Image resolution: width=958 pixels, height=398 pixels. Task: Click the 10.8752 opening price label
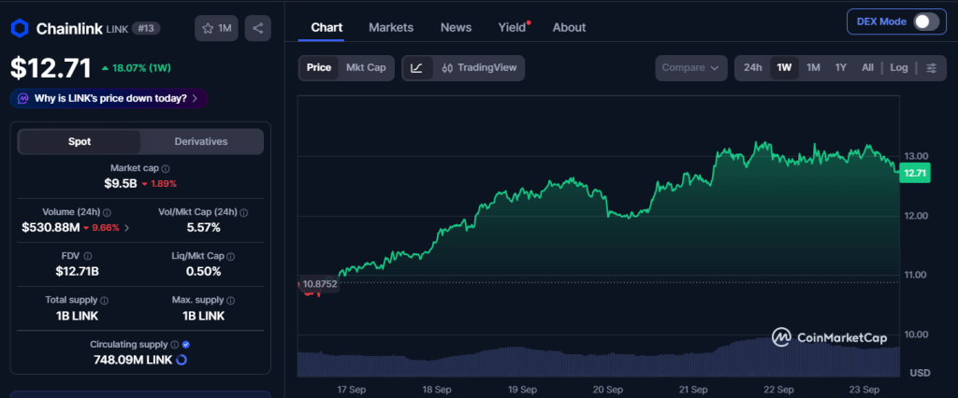coord(319,284)
